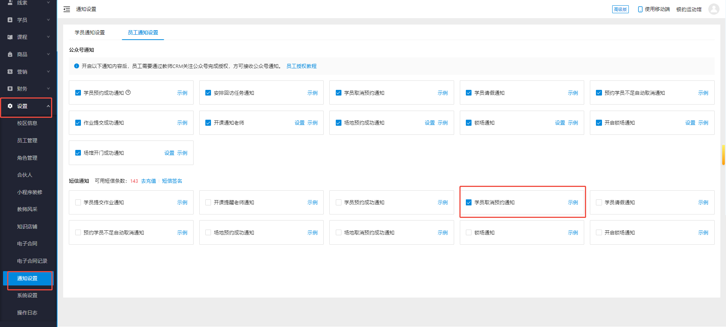
Task: Click the 143 available SMS count
Action: pos(134,181)
